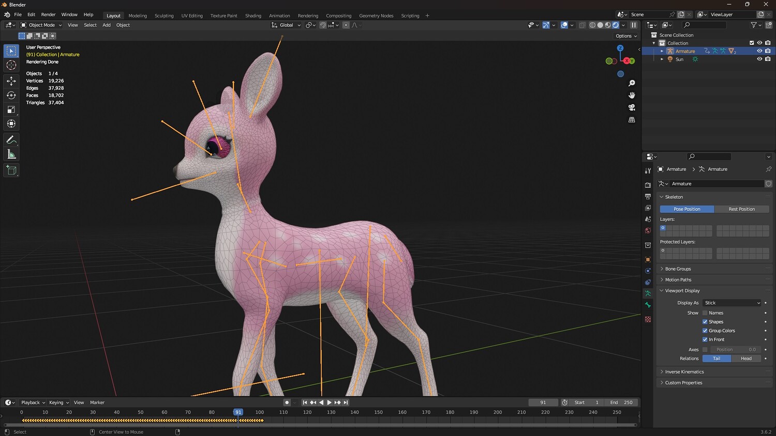Screen dimensions: 776x436
Task: Click the zoom magnifier viewport icon
Action: click(632, 83)
